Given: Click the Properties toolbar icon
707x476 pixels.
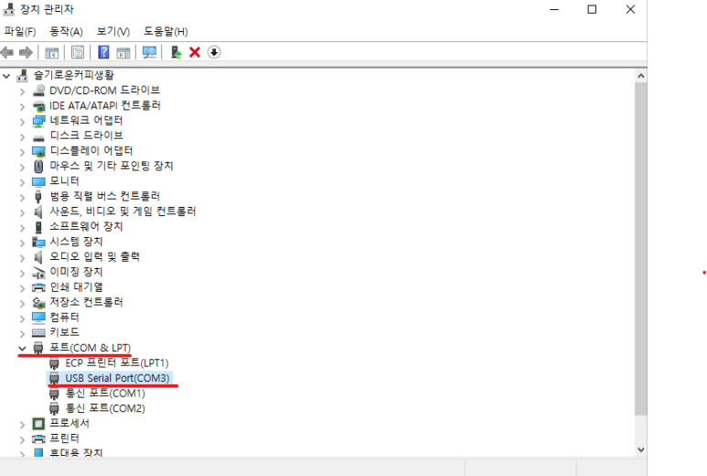Looking at the screenshot, I should 78,52.
